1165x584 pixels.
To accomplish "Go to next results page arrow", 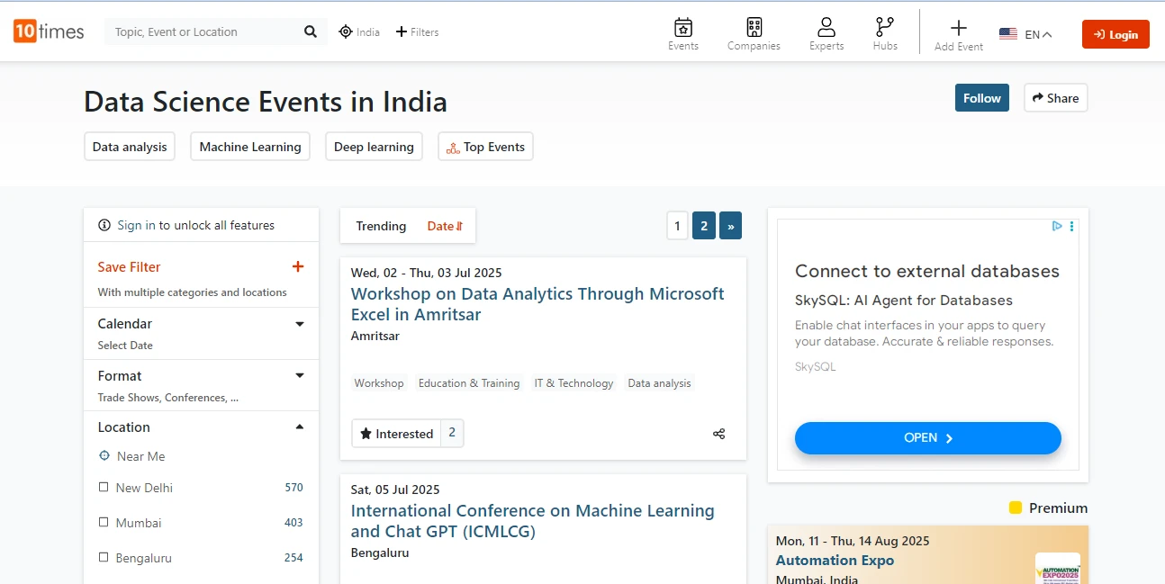I will (x=731, y=226).
